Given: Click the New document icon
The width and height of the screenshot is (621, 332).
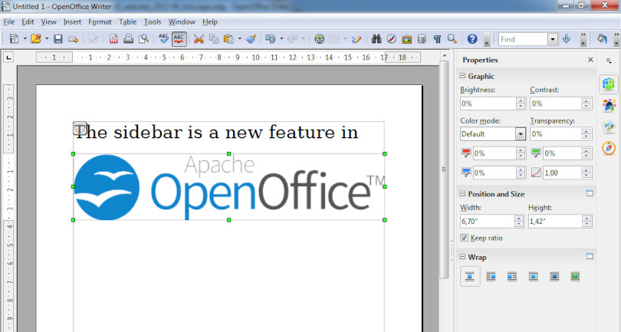Looking at the screenshot, I should pyautogui.click(x=15, y=39).
